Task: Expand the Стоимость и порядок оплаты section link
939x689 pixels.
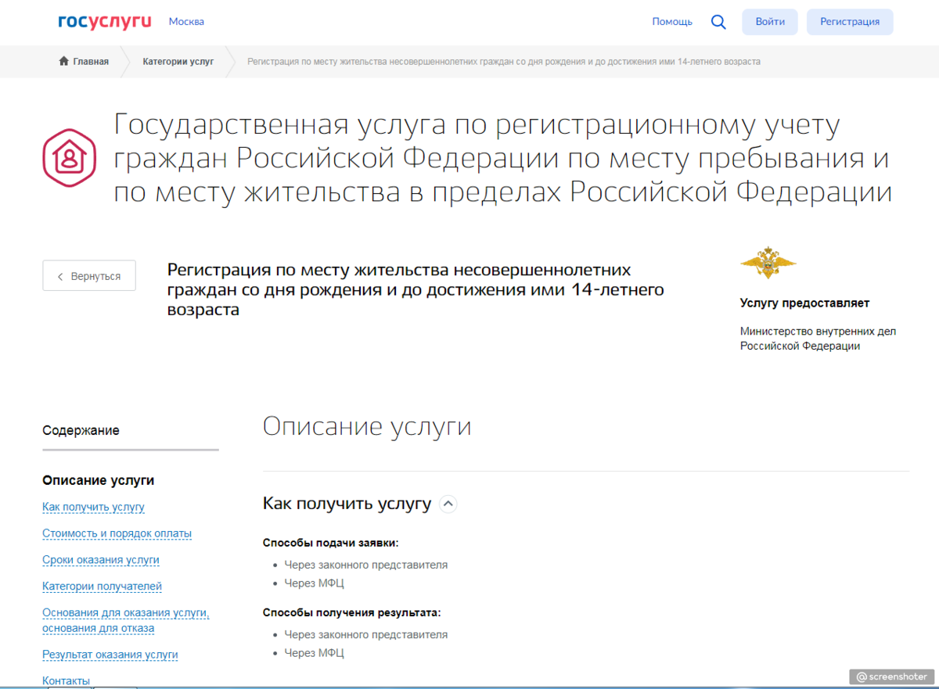Action: (x=117, y=533)
